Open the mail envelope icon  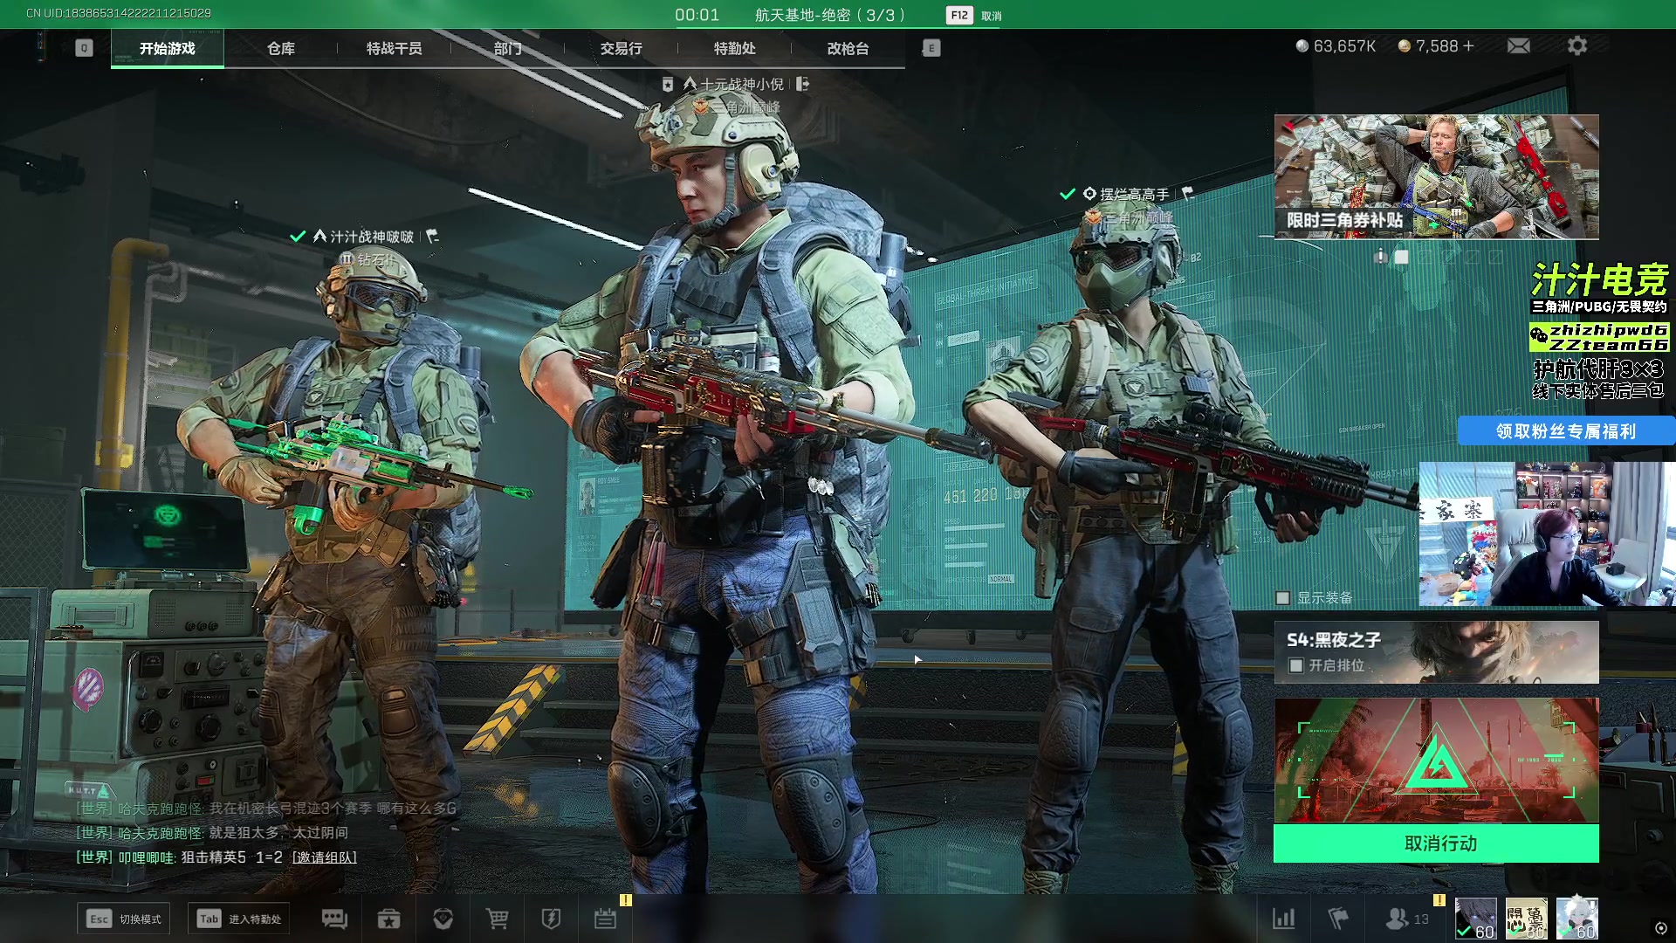(x=1519, y=45)
